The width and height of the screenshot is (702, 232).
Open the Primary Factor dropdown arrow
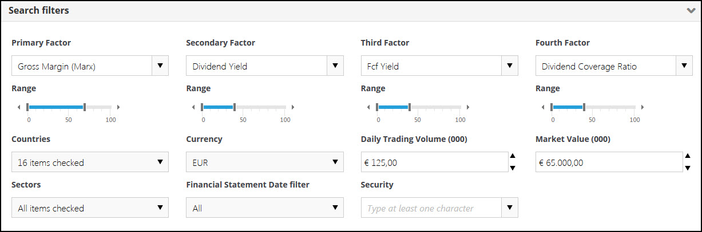pyautogui.click(x=160, y=66)
